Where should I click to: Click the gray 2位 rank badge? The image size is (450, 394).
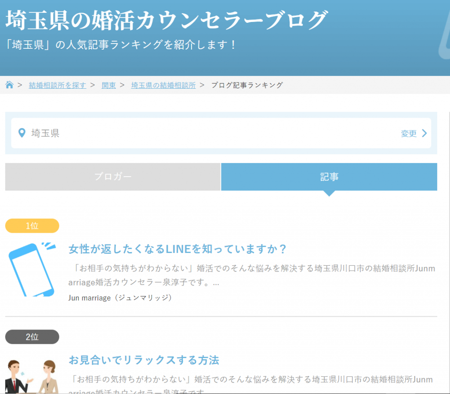(x=32, y=337)
